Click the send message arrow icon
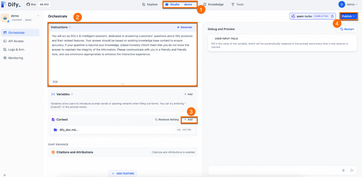Image resolution: width=364 pixels, height=177 pixels. (352, 170)
